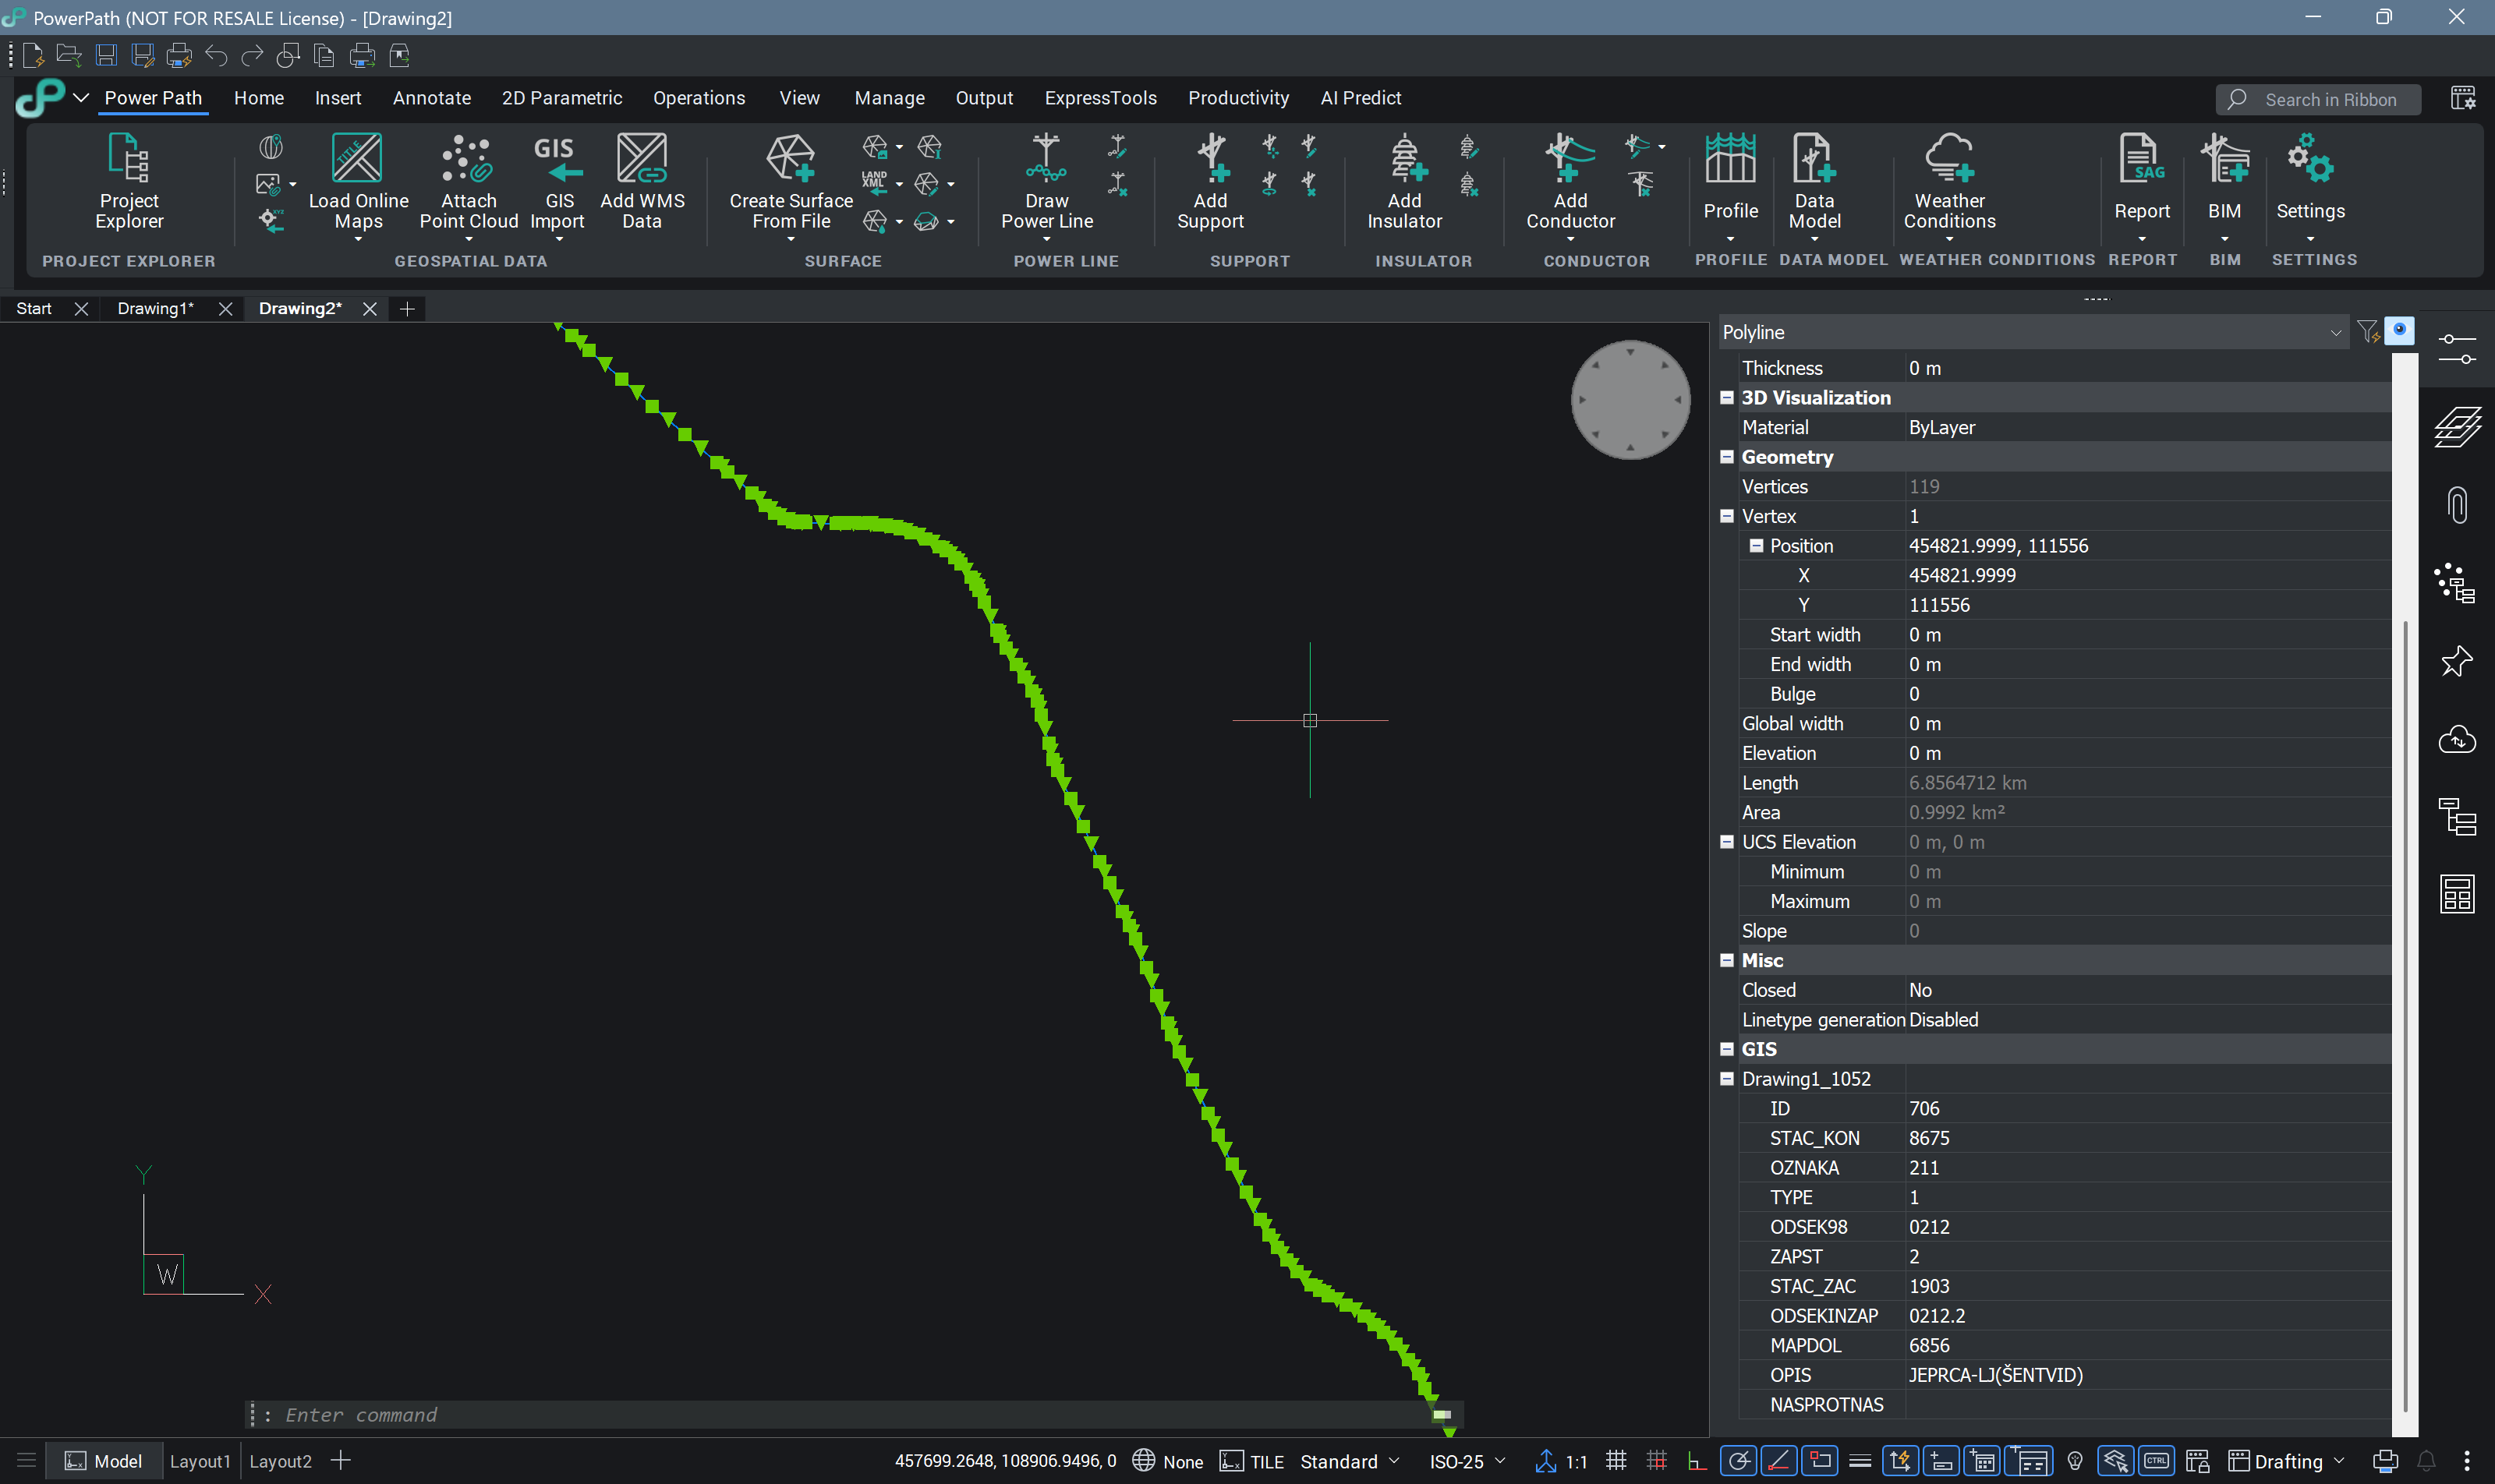2495x1484 pixels.
Task: Open the Drafting workspace dropdown
Action: pos(2288,1461)
